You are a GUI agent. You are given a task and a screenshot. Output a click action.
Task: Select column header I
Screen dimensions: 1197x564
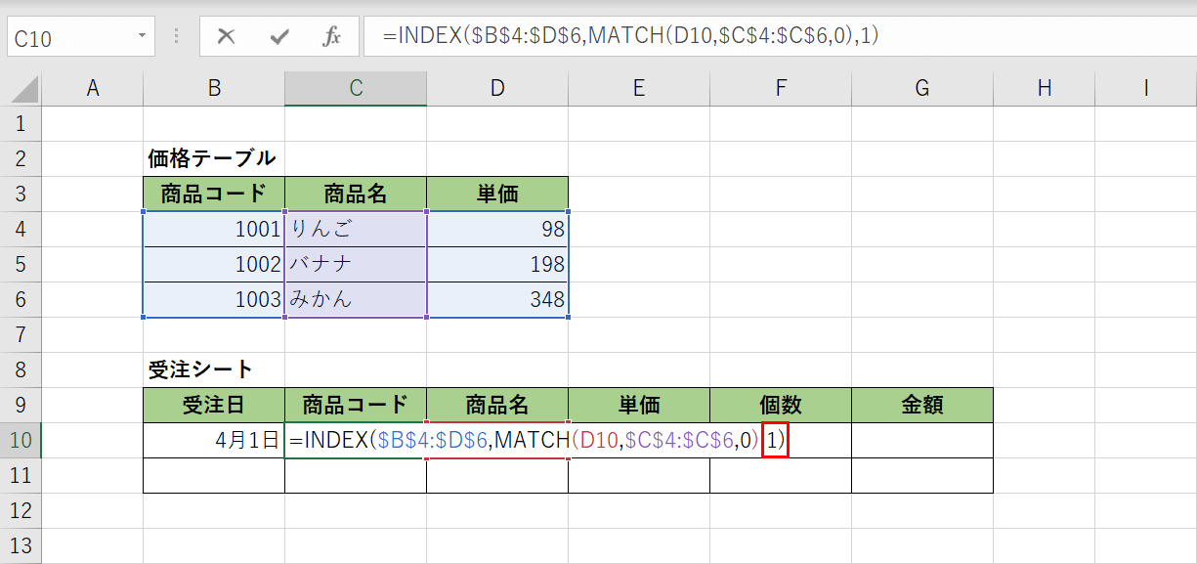1145,87
